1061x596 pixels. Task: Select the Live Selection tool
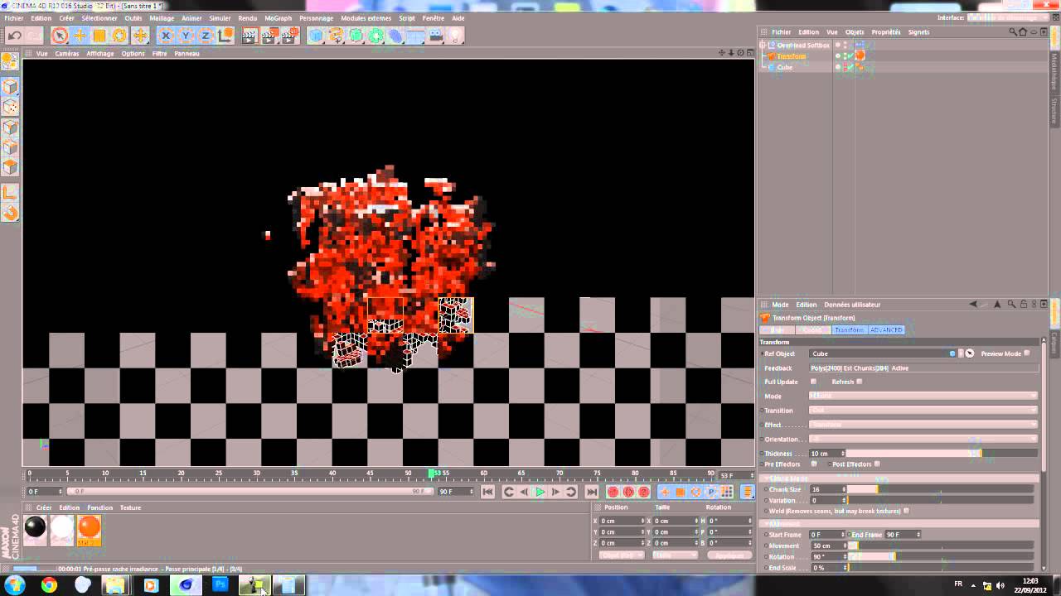coord(59,36)
